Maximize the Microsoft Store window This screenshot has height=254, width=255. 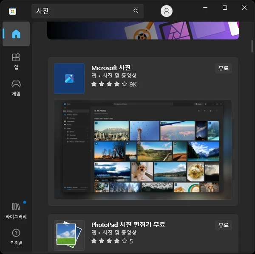coord(225,8)
